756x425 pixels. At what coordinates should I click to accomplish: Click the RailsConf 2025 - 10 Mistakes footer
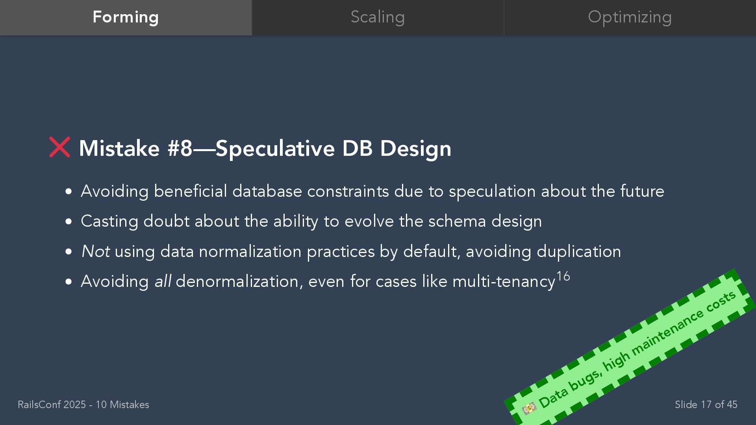(x=83, y=405)
